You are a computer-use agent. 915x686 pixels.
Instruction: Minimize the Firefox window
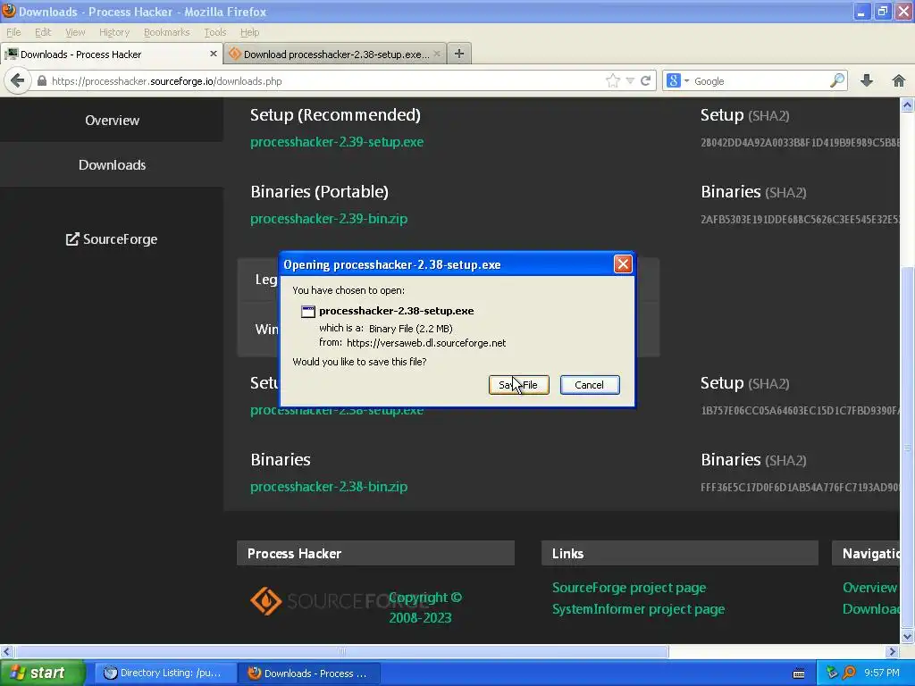coord(861,11)
